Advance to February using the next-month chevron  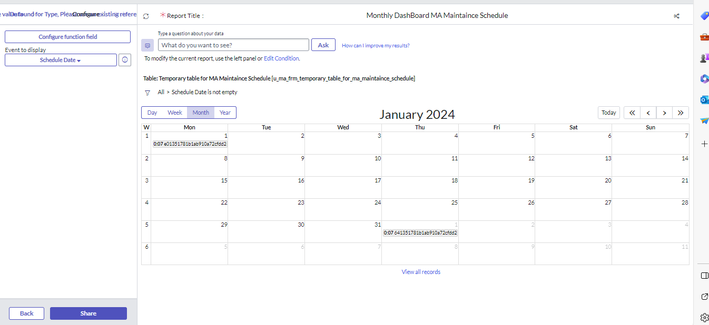click(x=664, y=113)
